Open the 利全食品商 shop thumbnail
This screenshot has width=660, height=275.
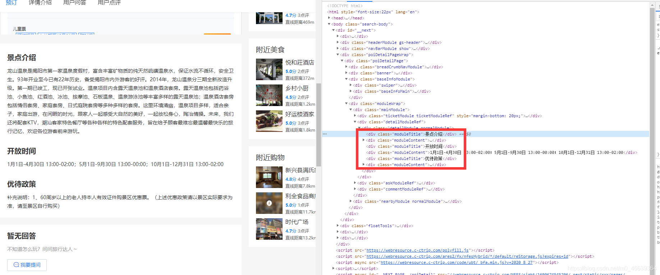click(269, 203)
